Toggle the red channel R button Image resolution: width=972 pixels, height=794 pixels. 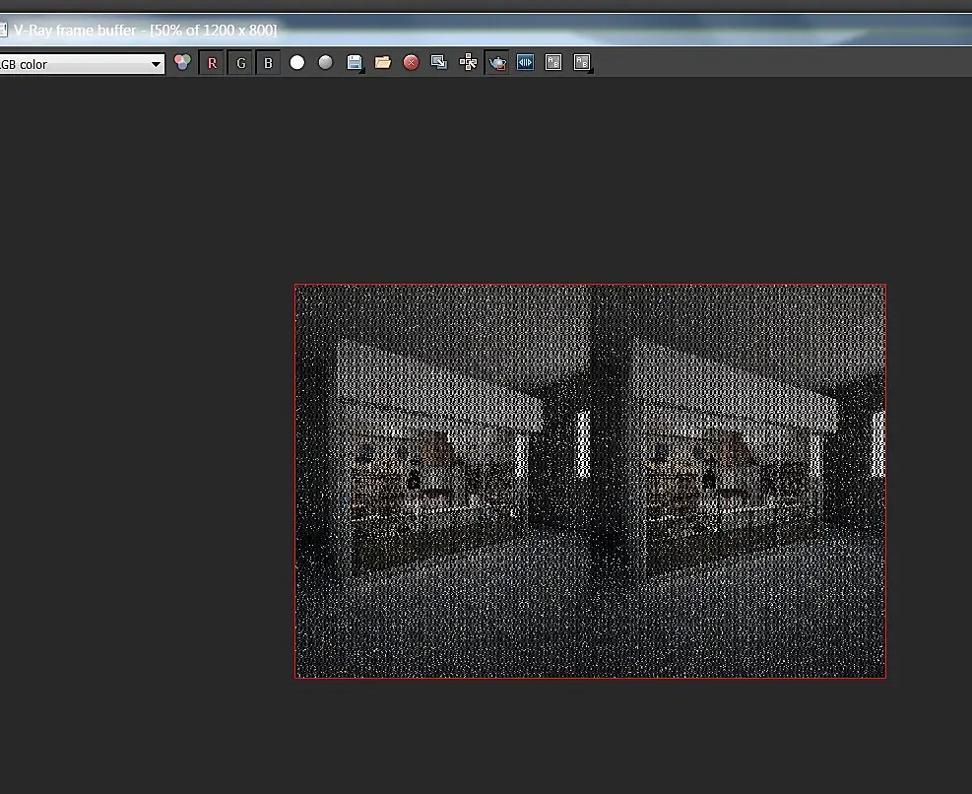(212, 63)
